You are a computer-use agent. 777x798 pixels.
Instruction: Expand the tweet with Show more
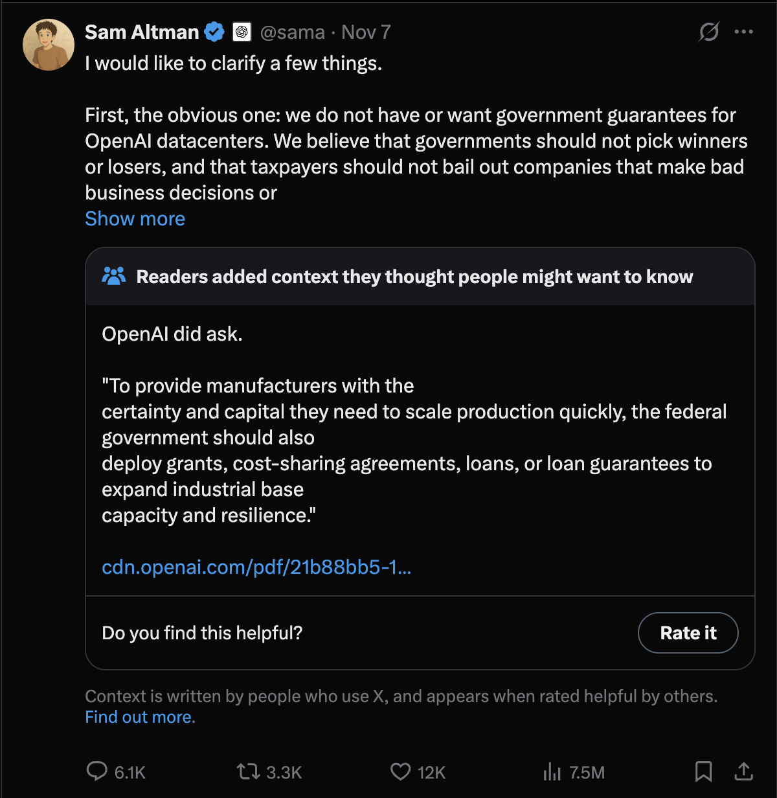point(135,219)
